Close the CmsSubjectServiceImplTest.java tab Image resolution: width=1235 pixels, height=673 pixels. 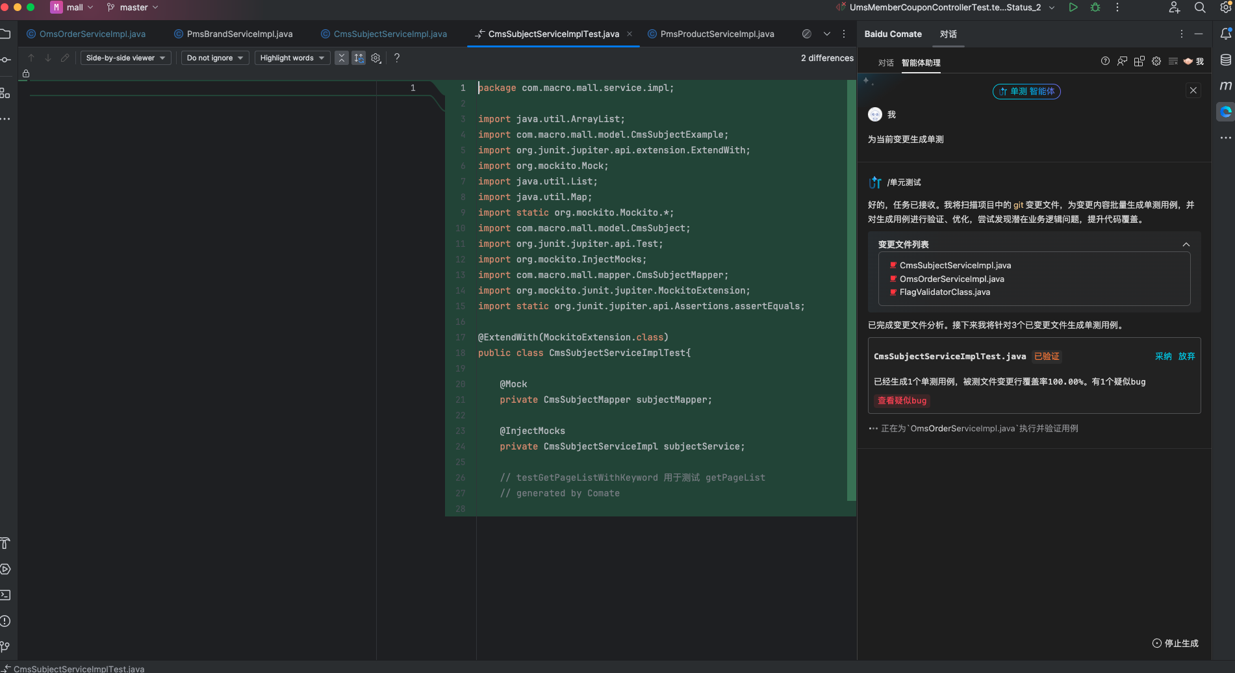tap(630, 34)
